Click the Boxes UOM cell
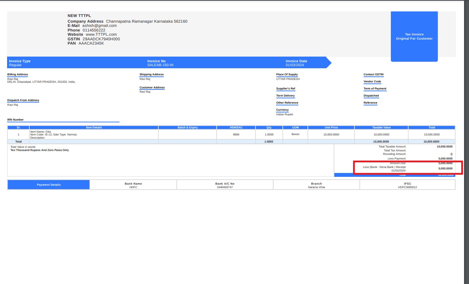Image resolution: width=469 pixels, height=284 pixels. tap(295, 134)
